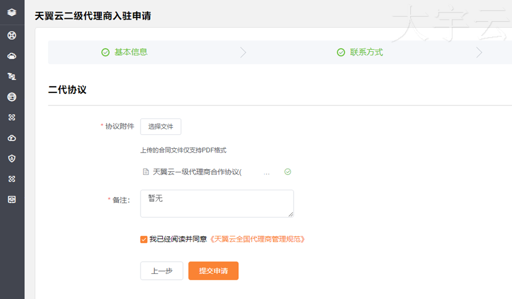Viewport: 512px width, 299px height.
Task: Click 上一步 to go back
Action: (162, 271)
